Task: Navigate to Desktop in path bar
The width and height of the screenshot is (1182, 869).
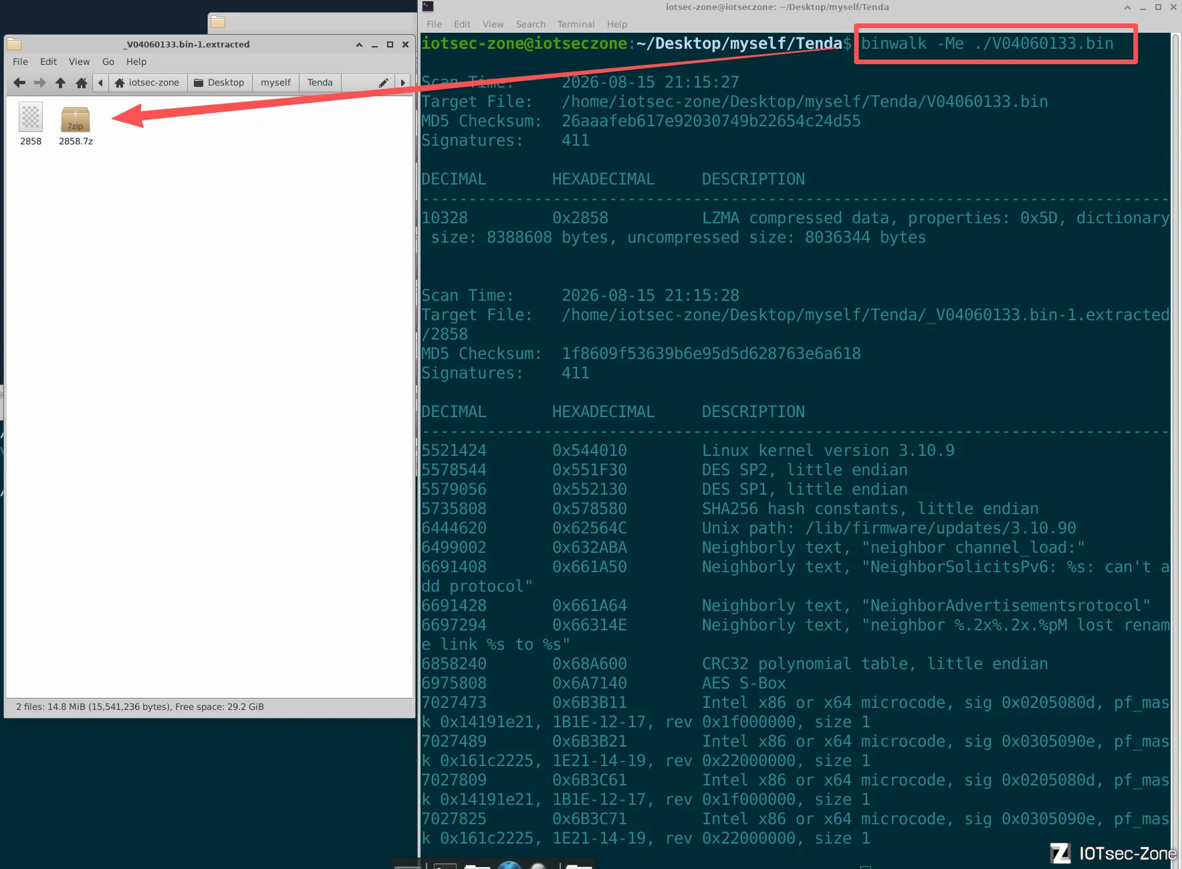Action: point(219,83)
